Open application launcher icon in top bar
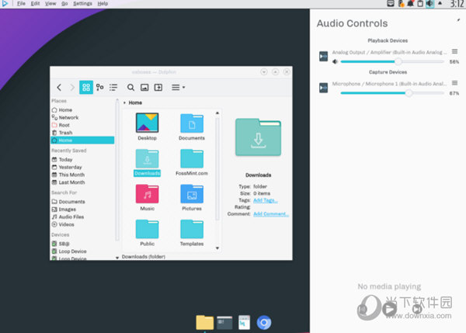466x333 pixels. click(5, 4)
